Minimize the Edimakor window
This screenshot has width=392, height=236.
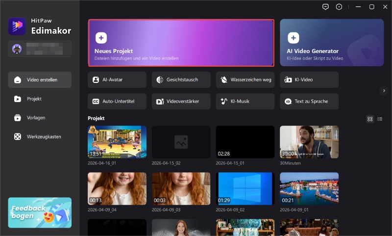(x=358, y=7)
